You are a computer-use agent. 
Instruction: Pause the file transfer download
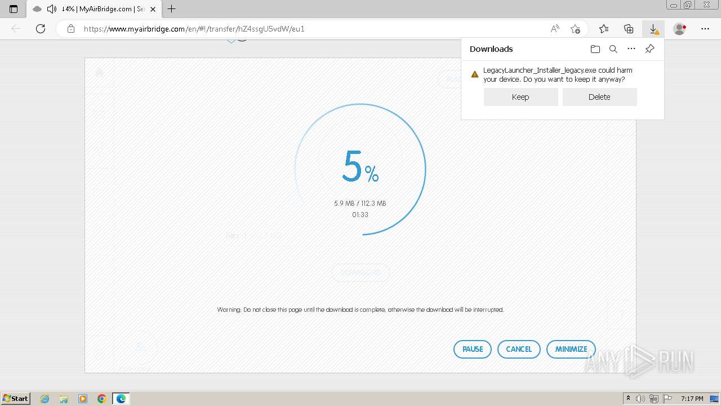pos(473,349)
